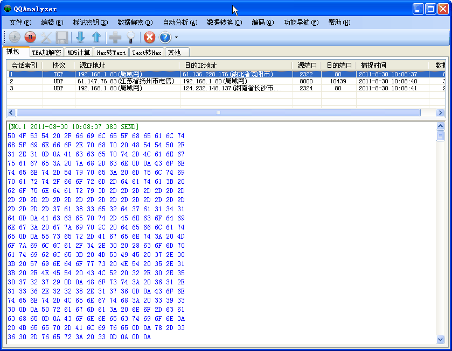Expand the toolbar options dropdown arrow
Viewport: 452px width, 351px height.
[x=176, y=38]
